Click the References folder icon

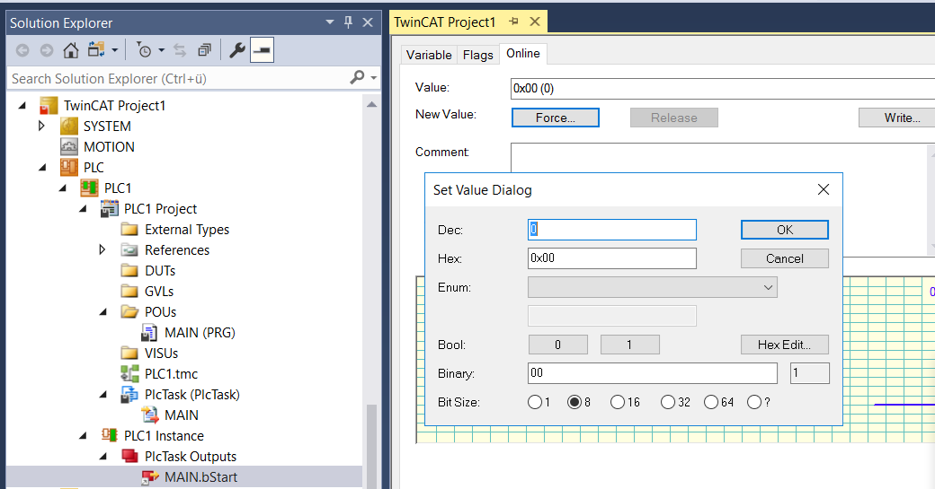click(x=129, y=249)
